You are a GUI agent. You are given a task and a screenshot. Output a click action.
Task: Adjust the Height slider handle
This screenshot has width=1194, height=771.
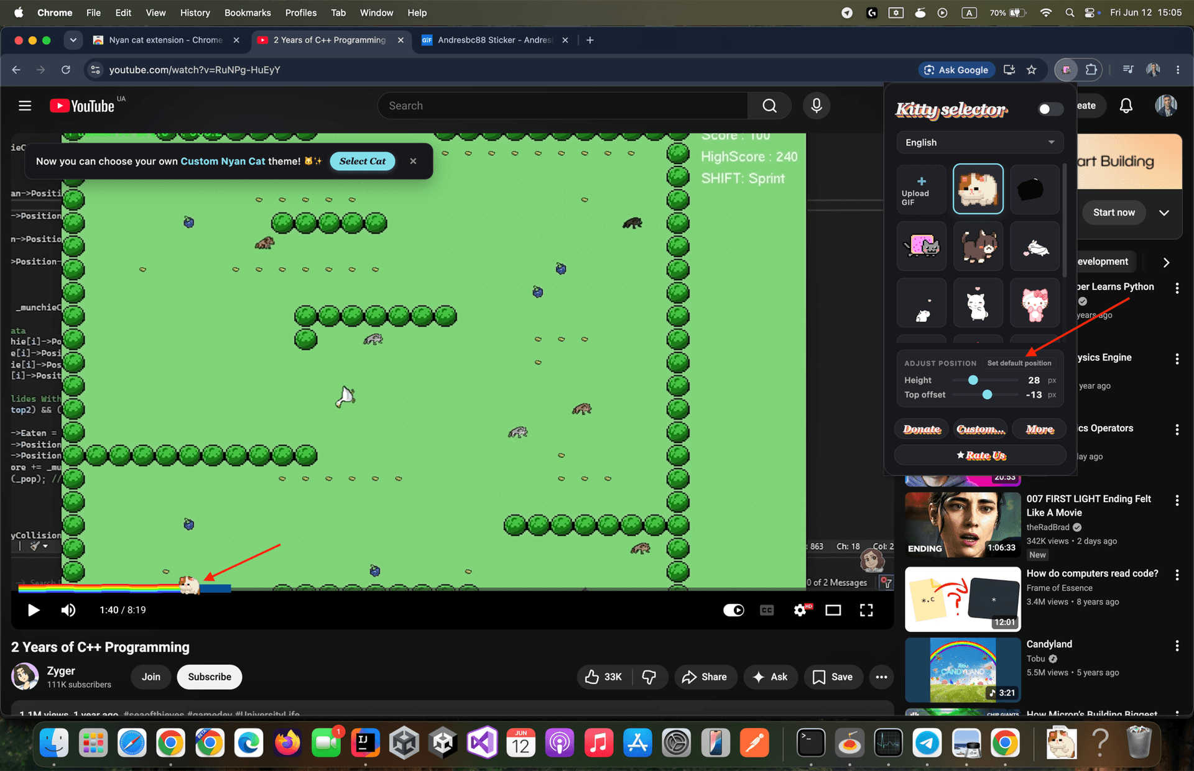tap(973, 380)
